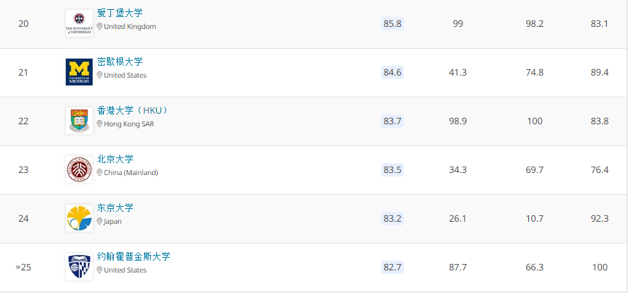Click overall score 85.8 for Edinburgh
Viewport: 628px width, 293px height.
[392, 23]
